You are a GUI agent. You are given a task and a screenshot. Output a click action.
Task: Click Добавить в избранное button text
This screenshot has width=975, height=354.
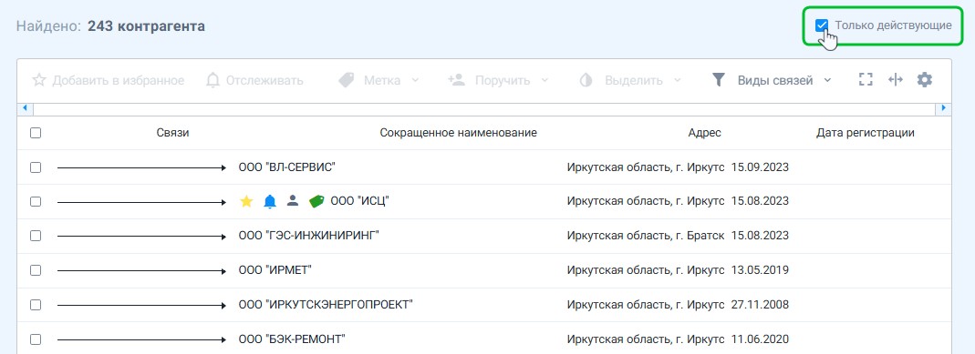(x=119, y=81)
